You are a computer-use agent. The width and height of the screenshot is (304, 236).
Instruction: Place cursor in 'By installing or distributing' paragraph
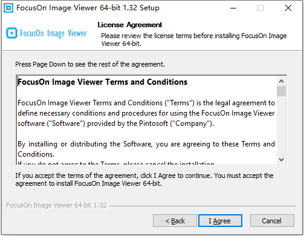tap(146, 149)
